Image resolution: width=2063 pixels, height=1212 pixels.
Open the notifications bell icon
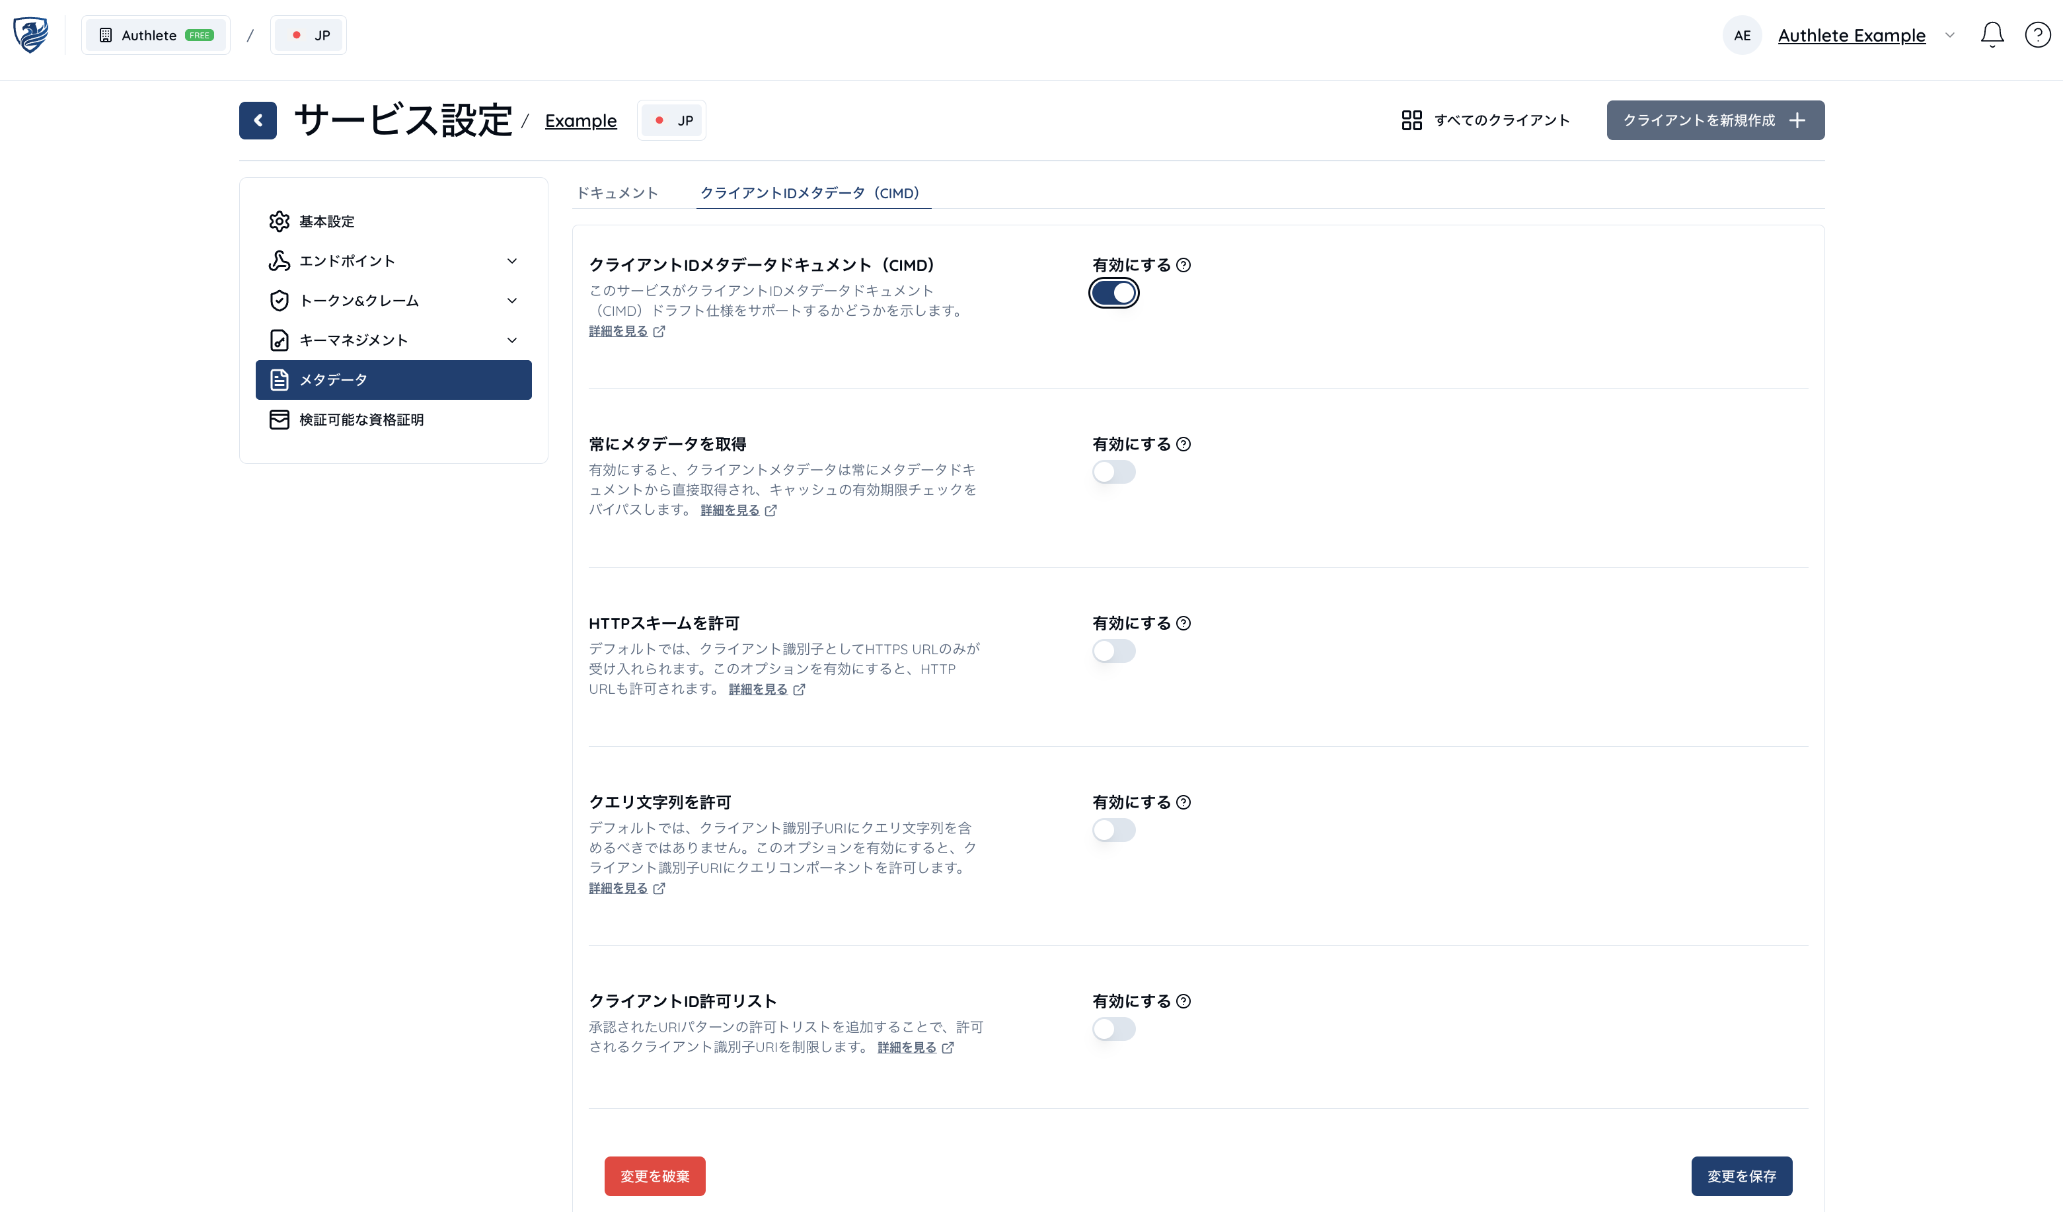coord(1992,35)
